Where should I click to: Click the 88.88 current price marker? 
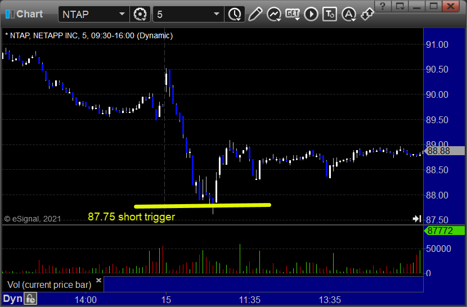tap(444, 151)
